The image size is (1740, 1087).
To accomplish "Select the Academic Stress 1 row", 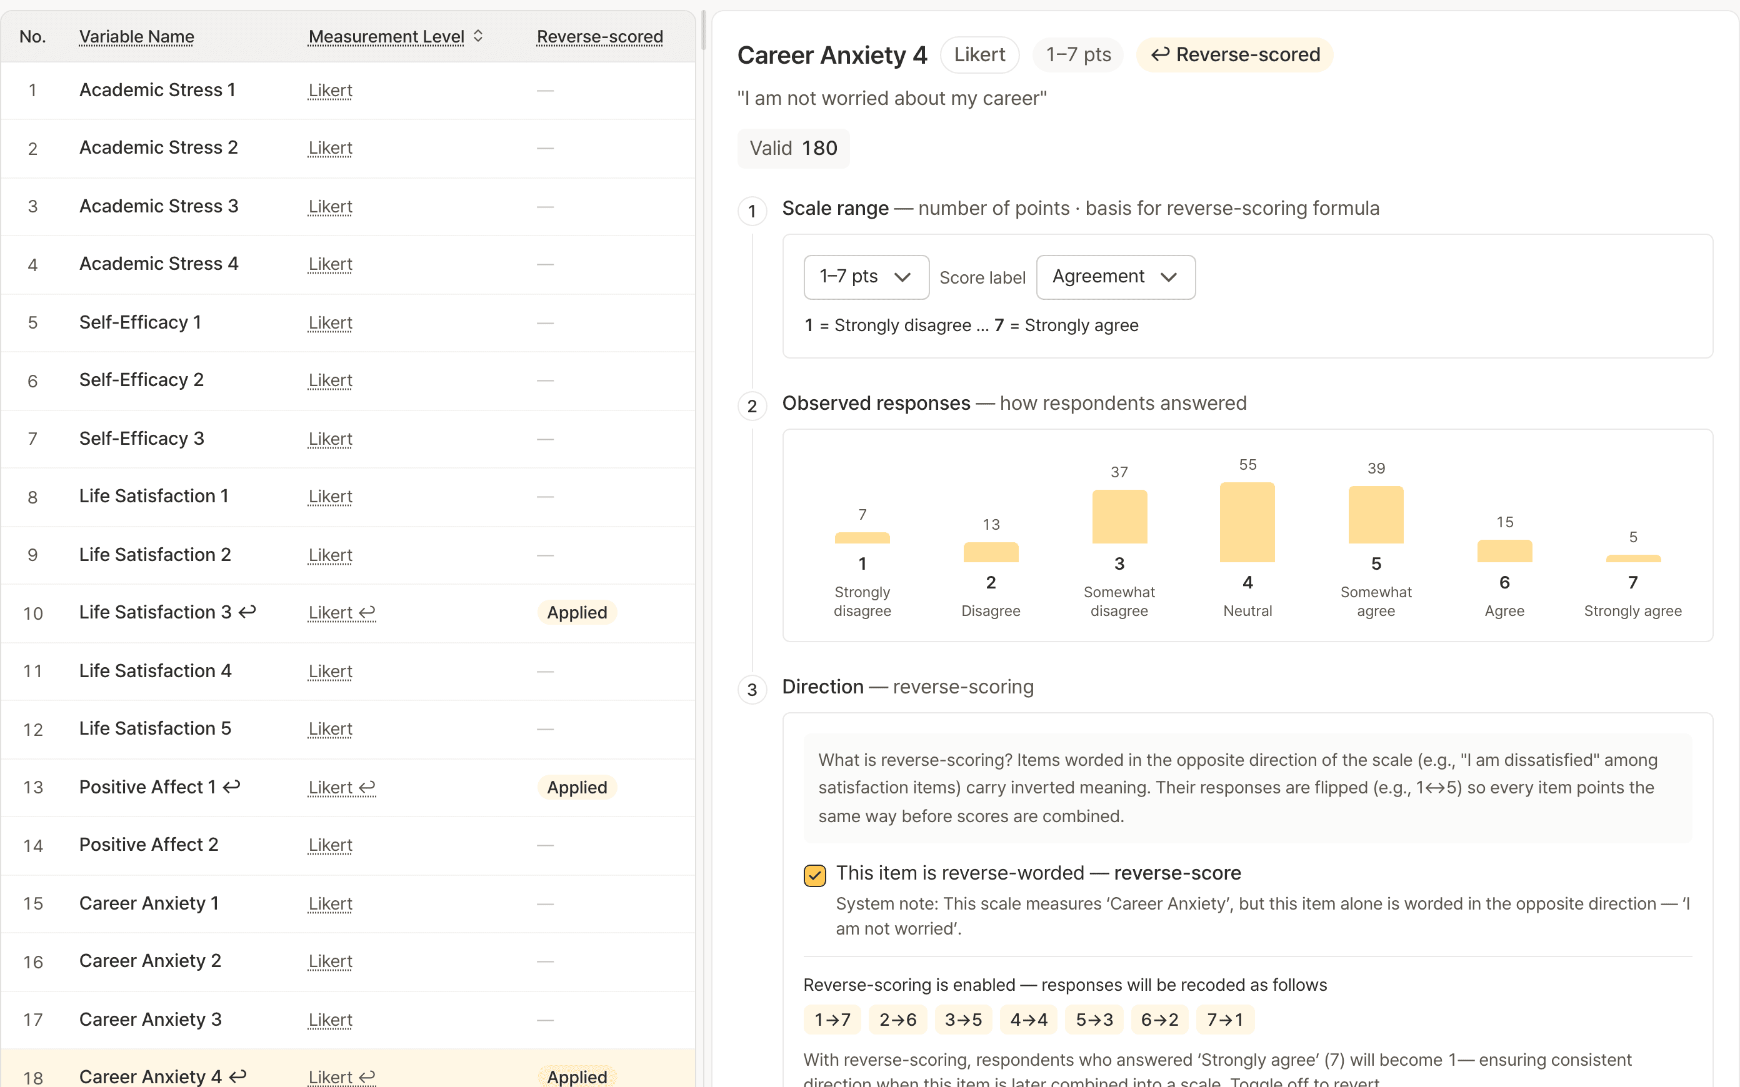I will (348, 91).
